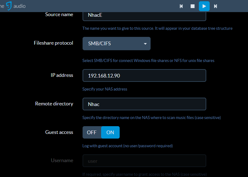Viewport: 248px width, 177px height.
Task: Click the guest account login hint text
Action: (127, 146)
